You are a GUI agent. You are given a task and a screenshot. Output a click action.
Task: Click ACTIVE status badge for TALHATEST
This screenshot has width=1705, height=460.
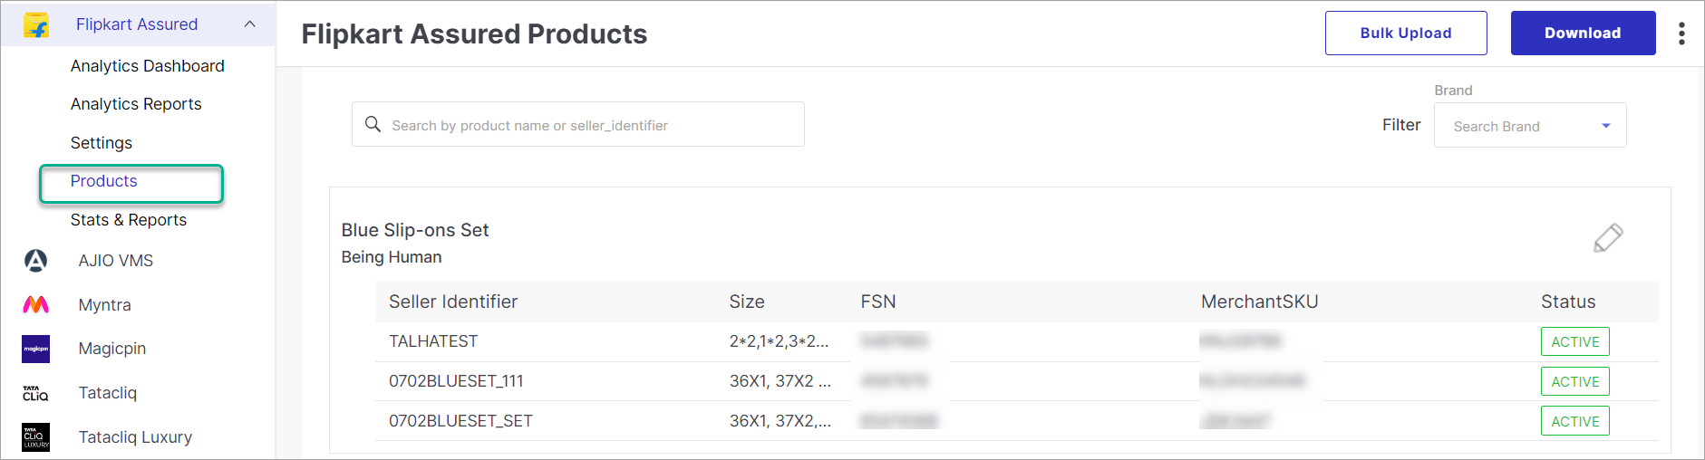point(1574,342)
